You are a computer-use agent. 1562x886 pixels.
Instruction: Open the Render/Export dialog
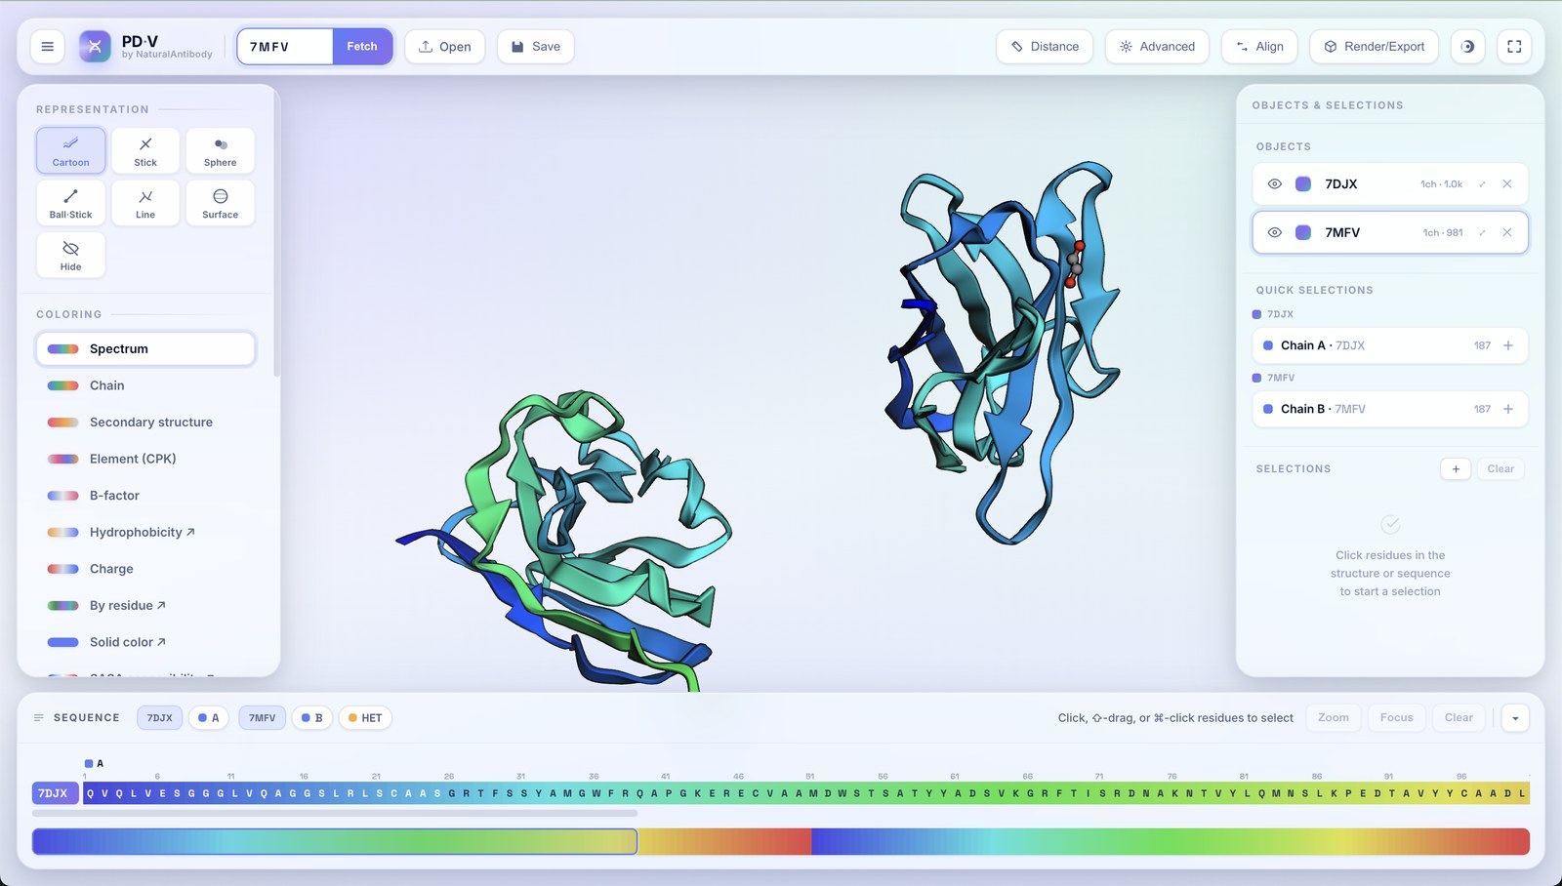(1374, 47)
